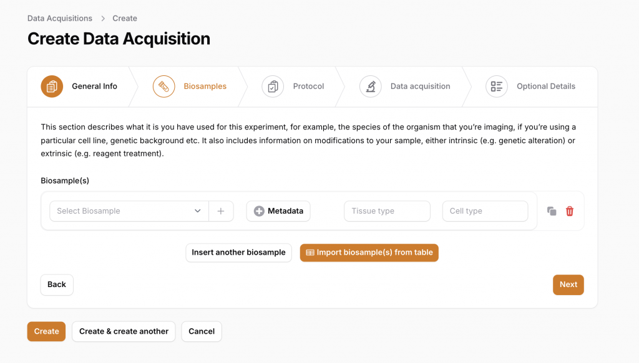
Task: Navigate to Data Acquisitions breadcrumb link
Action: [x=60, y=18]
